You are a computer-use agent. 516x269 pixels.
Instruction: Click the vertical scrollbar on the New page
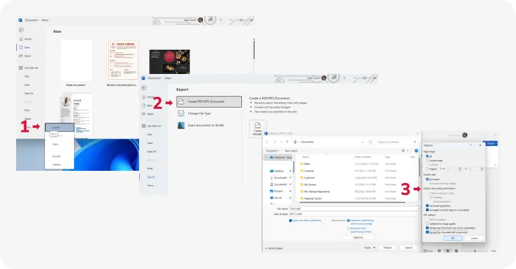[x=254, y=49]
